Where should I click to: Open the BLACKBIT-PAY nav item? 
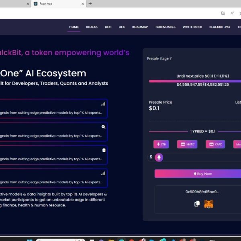220,27
